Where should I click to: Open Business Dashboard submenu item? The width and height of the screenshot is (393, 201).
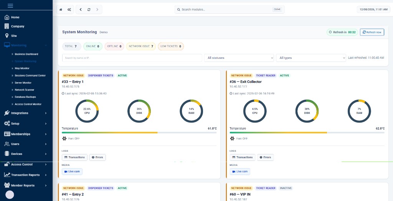tap(26, 54)
